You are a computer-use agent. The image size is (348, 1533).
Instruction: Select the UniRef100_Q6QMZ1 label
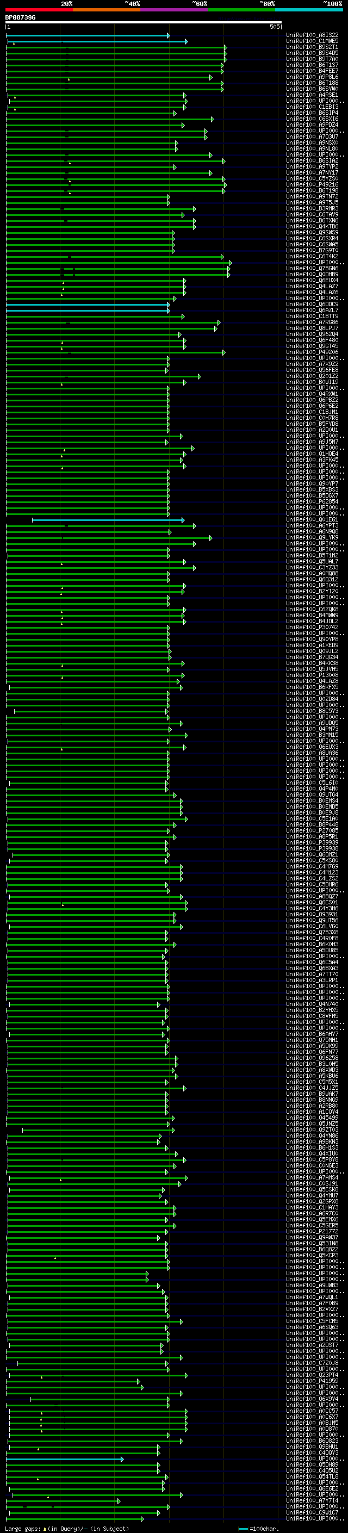pos(312,854)
